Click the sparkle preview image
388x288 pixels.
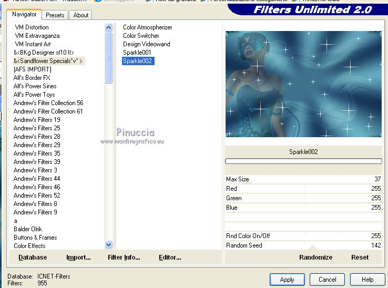[x=303, y=84]
